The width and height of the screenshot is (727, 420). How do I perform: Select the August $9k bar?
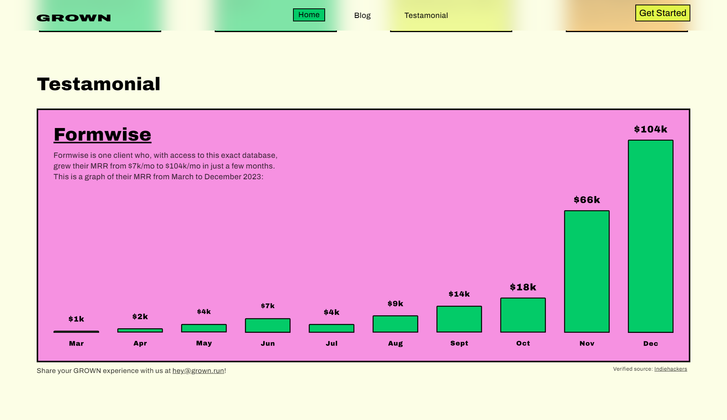click(x=395, y=324)
